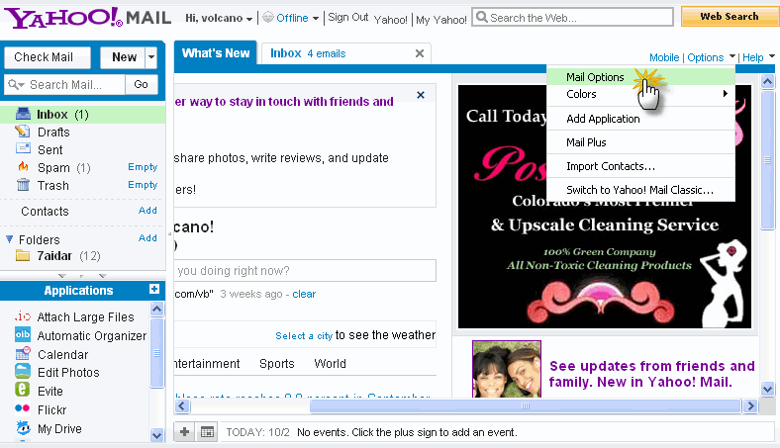Select the Sports news tab

pos(276,364)
